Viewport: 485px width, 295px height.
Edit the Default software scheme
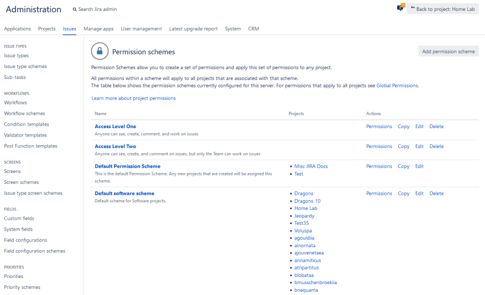pos(419,193)
